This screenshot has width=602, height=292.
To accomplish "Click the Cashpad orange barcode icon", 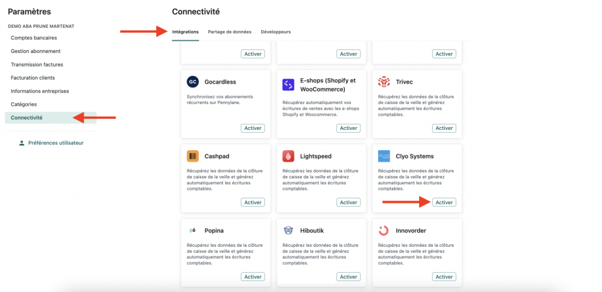I will pos(193,156).
